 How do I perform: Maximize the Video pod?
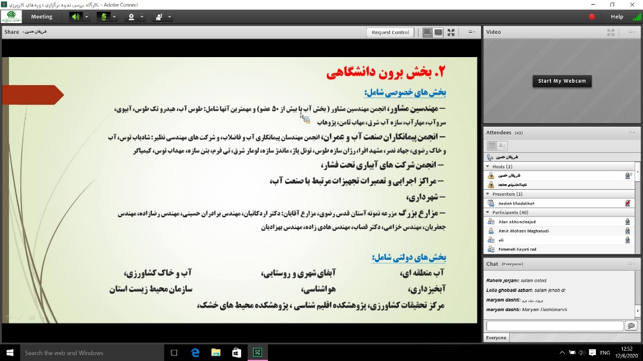[611, 32]
